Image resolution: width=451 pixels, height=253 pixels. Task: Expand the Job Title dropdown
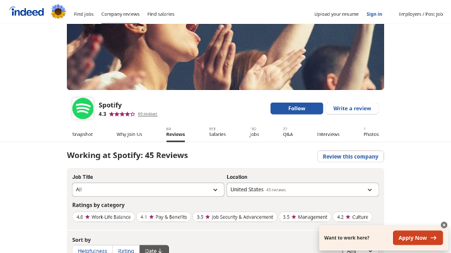[148, 189]
